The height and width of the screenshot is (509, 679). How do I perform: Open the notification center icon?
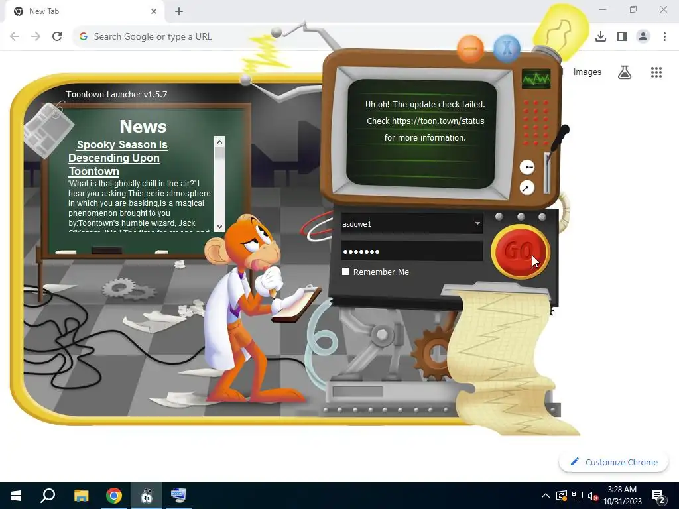[658, 496]
